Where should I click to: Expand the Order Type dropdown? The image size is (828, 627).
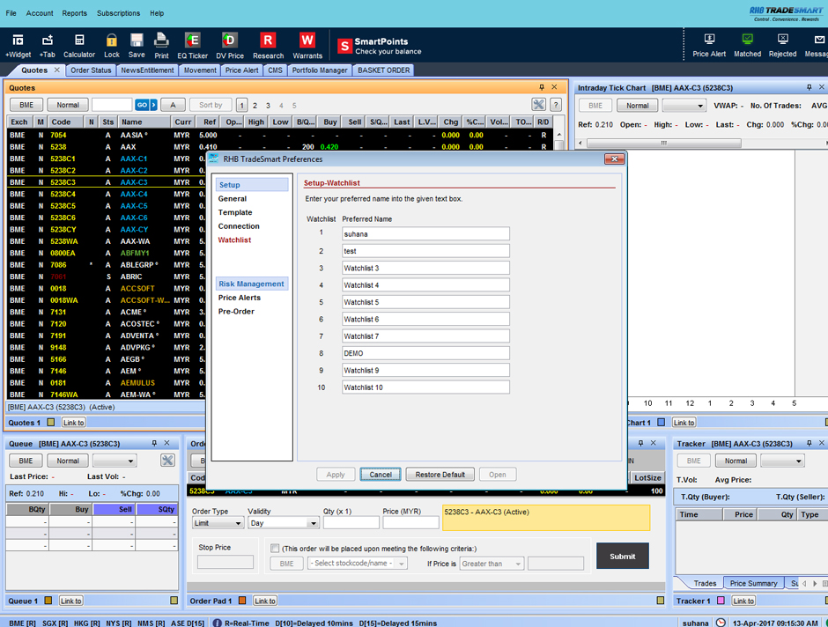(218, 523)
